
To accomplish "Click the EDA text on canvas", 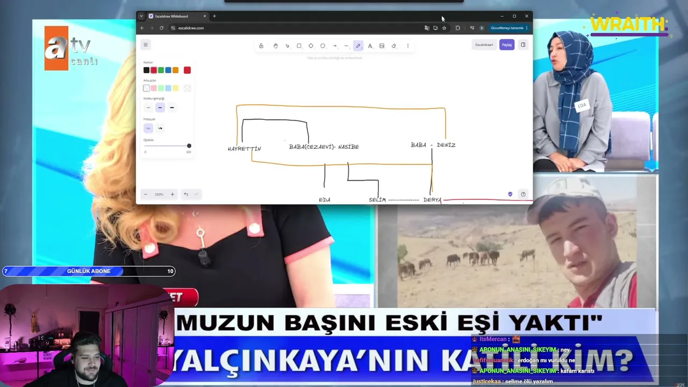I will [x=325, y=200].
